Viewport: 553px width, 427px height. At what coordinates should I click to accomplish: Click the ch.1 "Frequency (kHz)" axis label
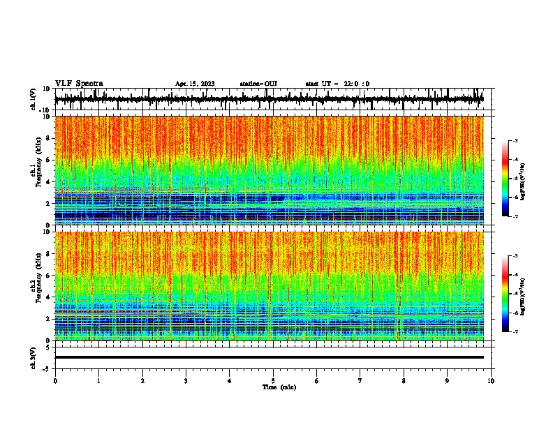(38, 162)
